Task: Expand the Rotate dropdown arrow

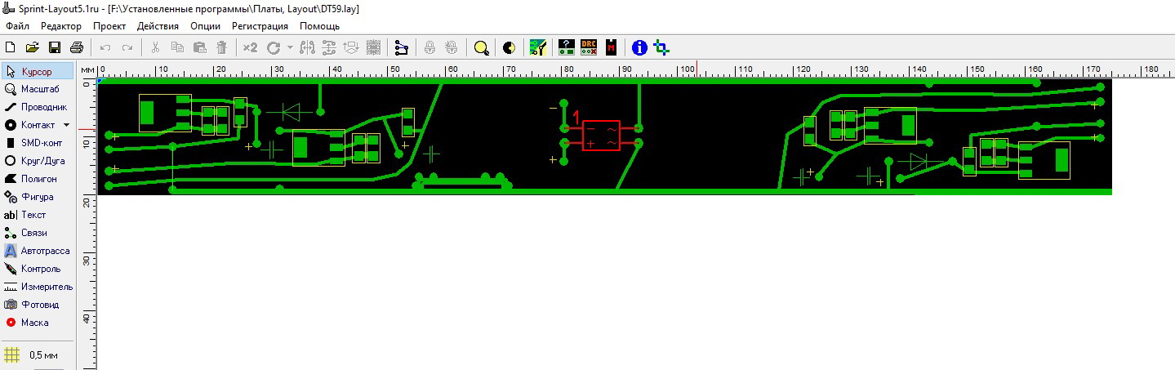Action: point(290,47)
